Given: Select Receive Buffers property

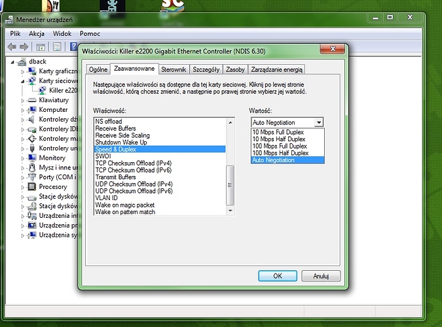Looking at the screenshot, I should [160, 128].
